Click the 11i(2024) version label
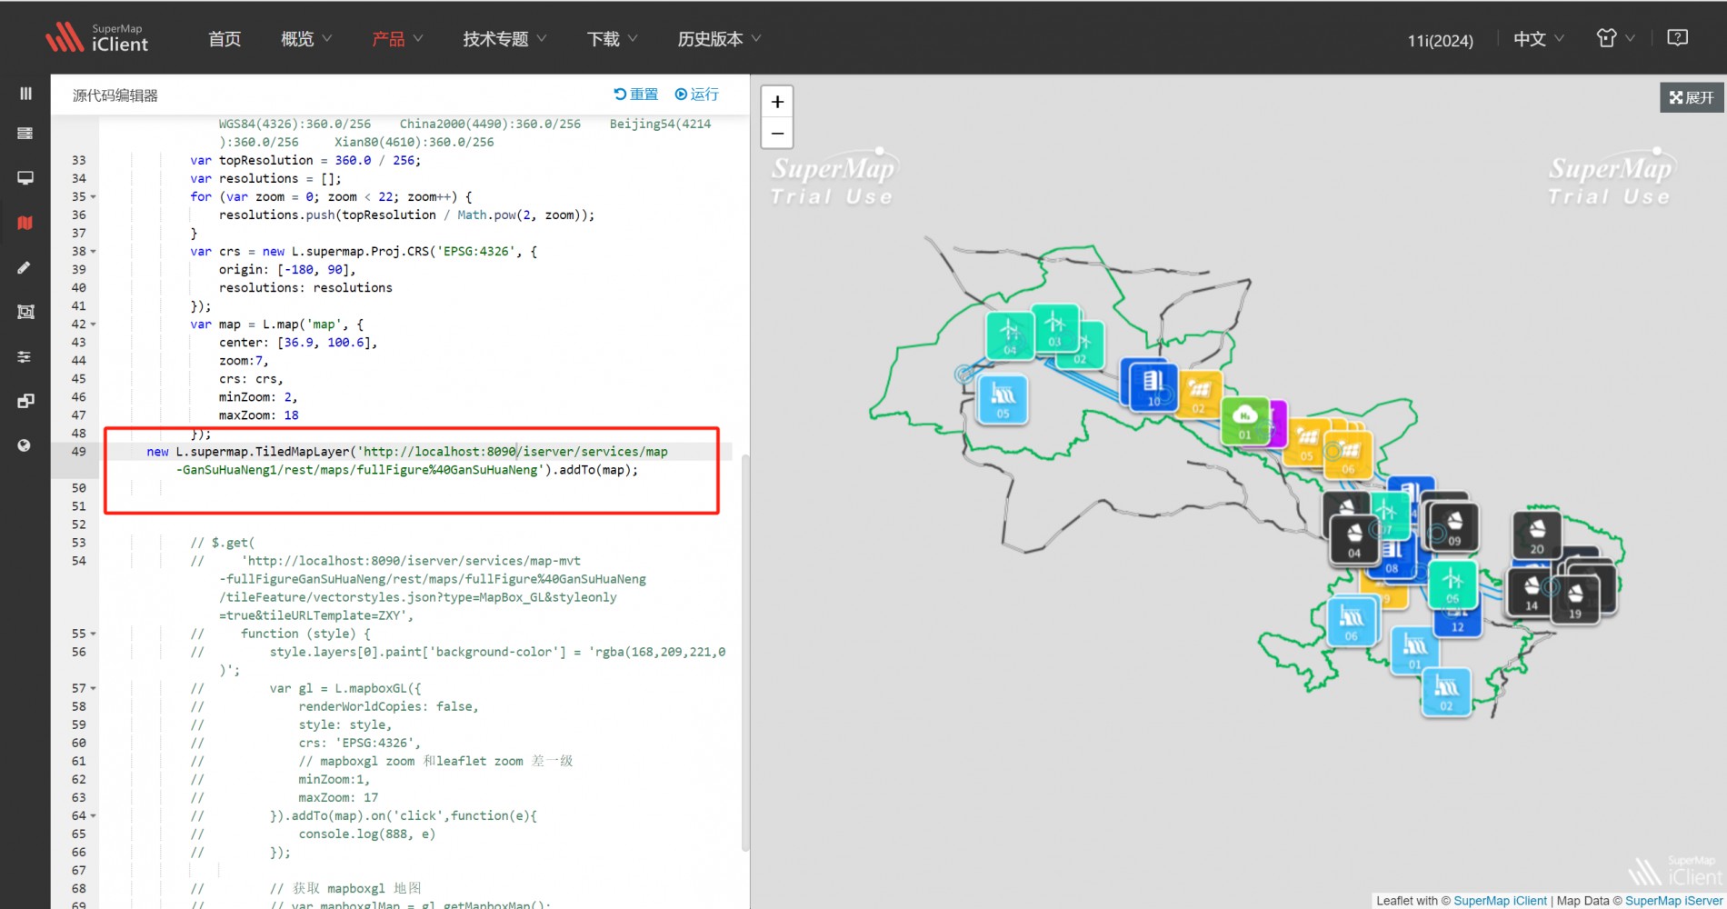The image size is (1727, 909). click(1440, 40)
